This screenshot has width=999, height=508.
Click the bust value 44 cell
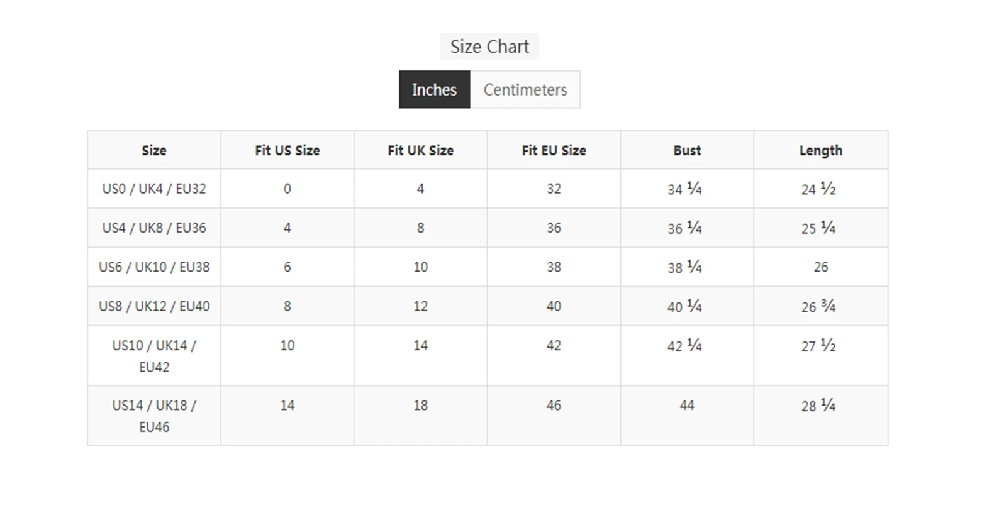pos(687,406)
